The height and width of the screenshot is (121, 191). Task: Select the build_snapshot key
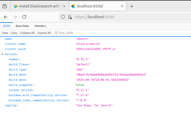pyautogui.click(x=21, y=85)
